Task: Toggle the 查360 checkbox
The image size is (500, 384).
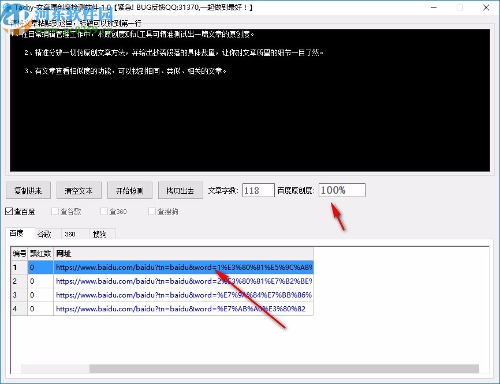Action: [x=114, y=212]
